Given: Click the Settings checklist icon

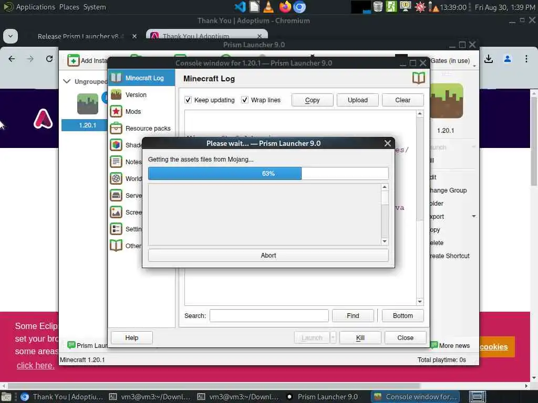Looking at the screenshot, I should 116,229.
